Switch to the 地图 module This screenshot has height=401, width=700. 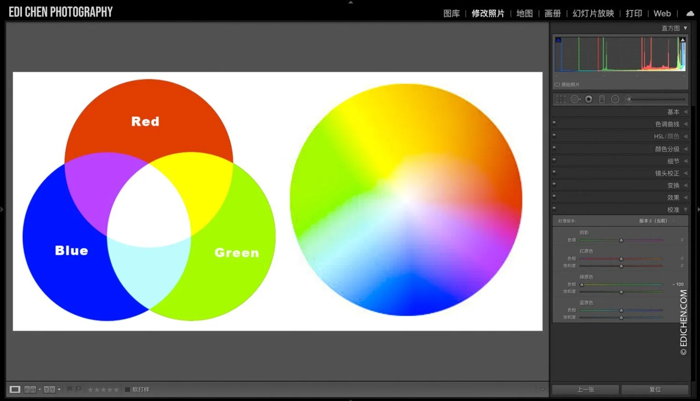[x=525, y=14]
